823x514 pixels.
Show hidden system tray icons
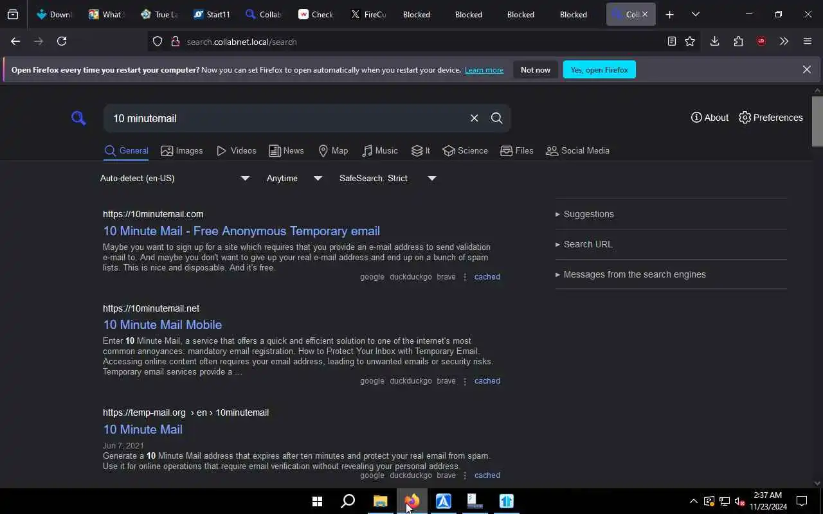point(693,501)
